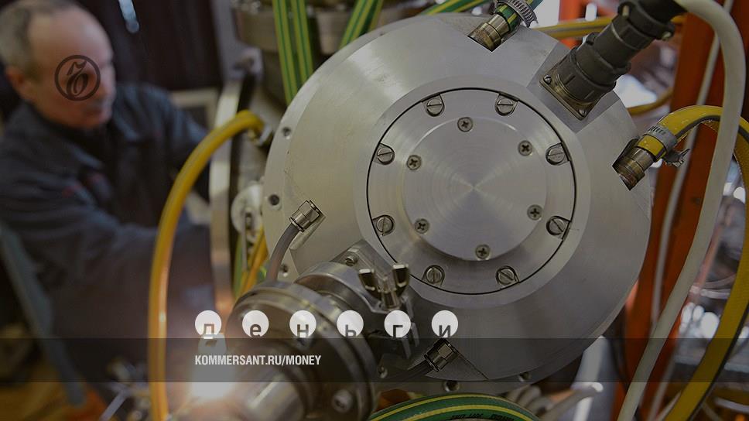This screenshot has height=421, width=749.
Task: Click the circle with letter 'г'
Action: 397,324
